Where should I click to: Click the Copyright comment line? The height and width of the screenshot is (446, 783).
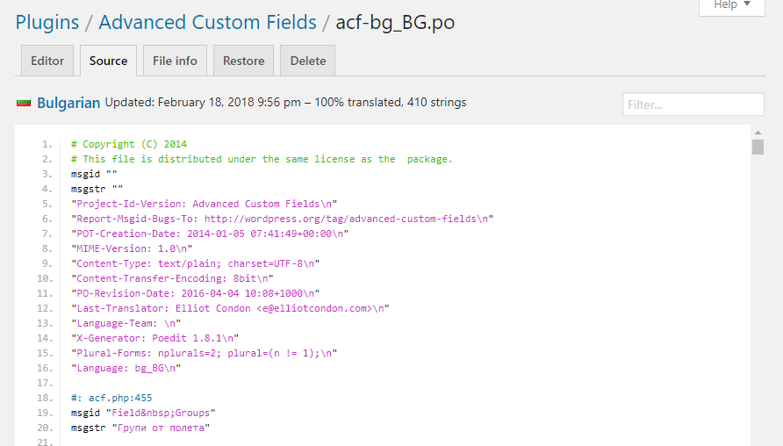click(129, 144)
